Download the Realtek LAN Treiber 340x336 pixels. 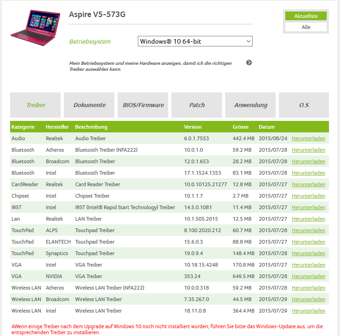pyautogui.click(x=308, y=219)
